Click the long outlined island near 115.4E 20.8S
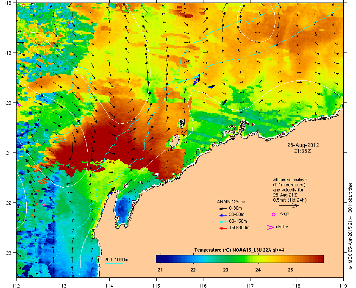 tap(174, 142)
